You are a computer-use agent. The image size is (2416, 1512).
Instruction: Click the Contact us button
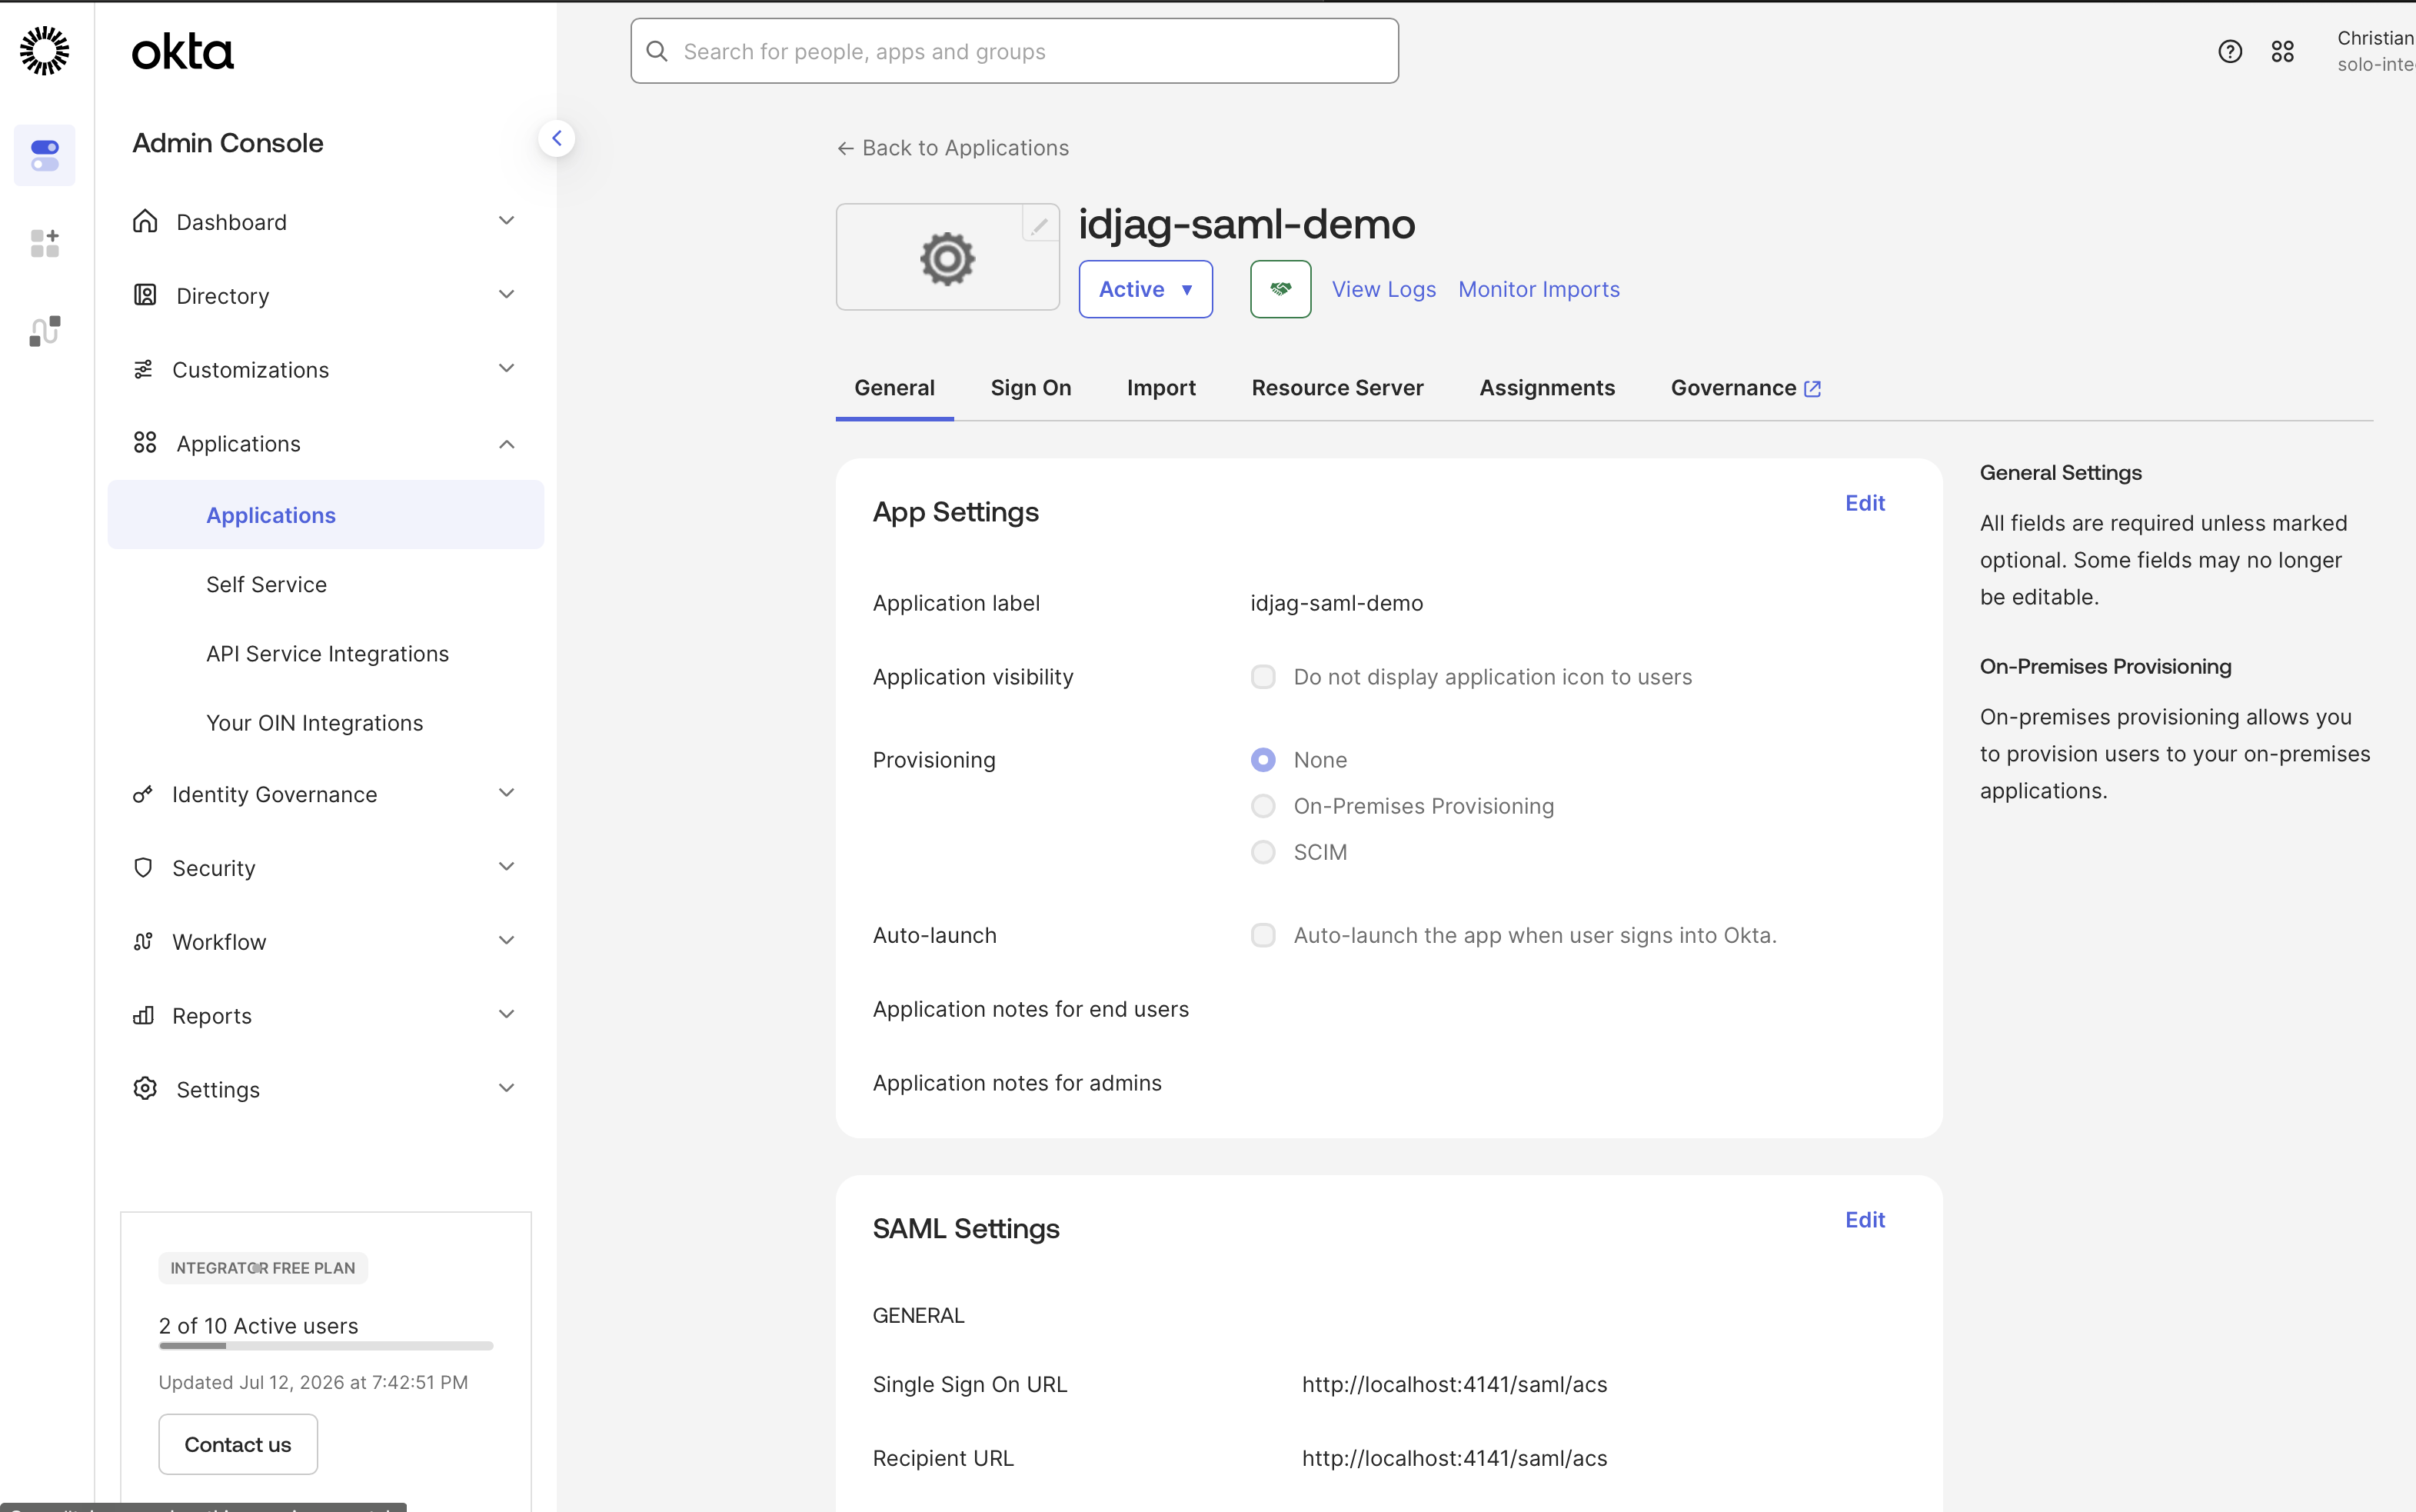click(238, 1444)
